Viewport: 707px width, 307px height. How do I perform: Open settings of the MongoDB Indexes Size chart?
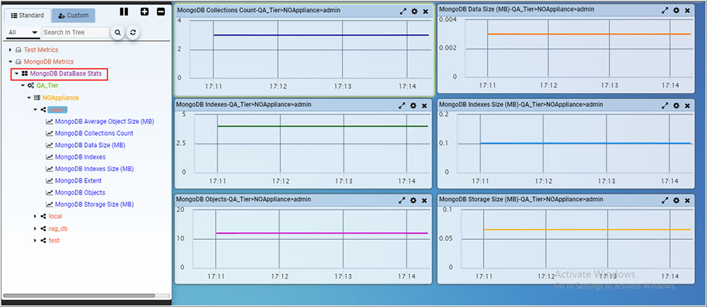click(677, 106)
